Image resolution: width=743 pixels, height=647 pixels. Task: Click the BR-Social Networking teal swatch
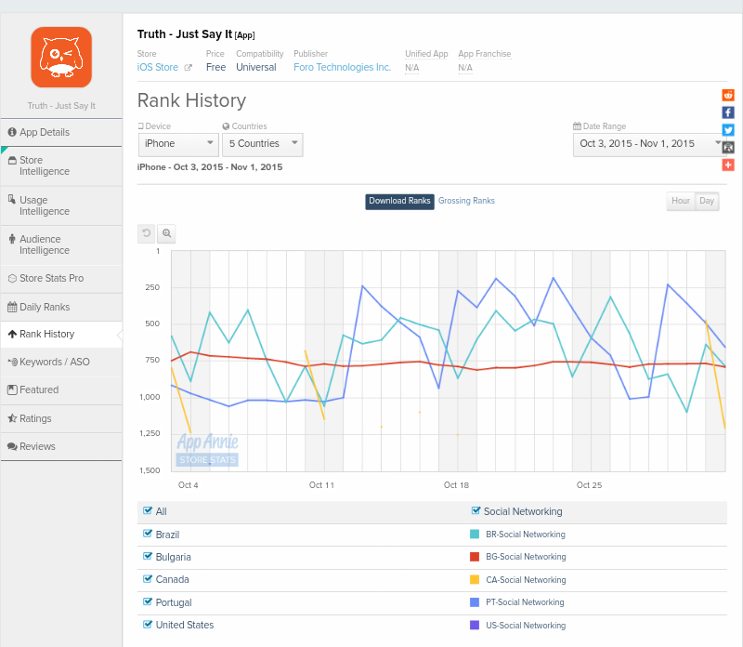pyautogui.click(x=475, y=535)
